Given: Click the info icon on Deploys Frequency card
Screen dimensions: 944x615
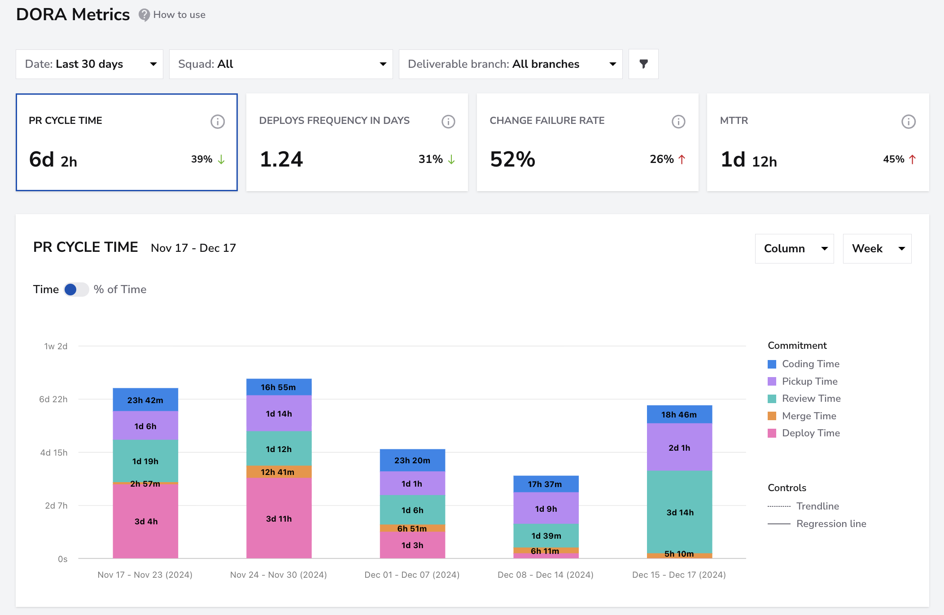Looking at the screenshot, I should 448,121.
